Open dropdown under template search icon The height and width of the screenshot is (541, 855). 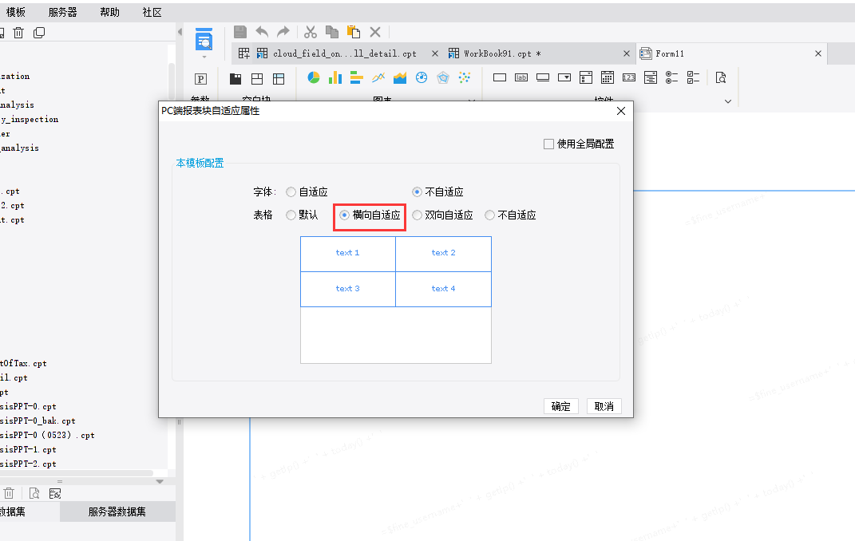coord(204,57)
